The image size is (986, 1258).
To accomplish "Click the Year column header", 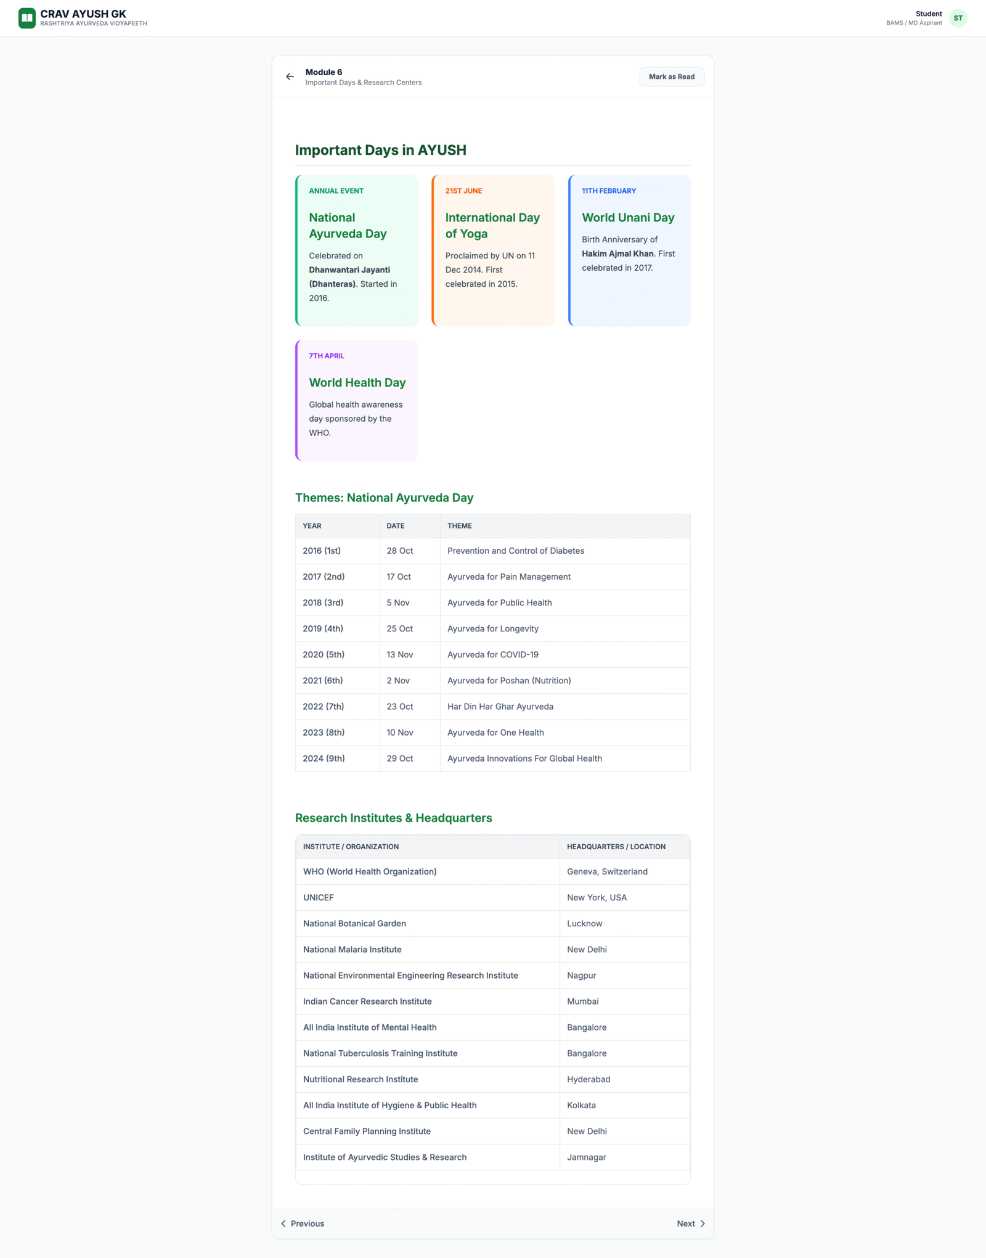I will click(312, 526).
